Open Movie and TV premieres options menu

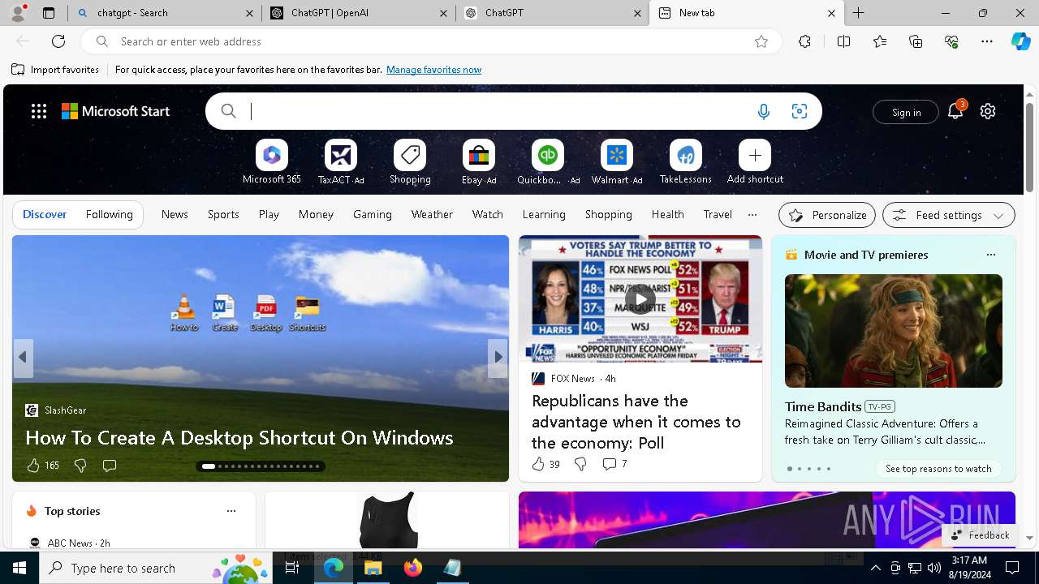click(x=990, y=255)
